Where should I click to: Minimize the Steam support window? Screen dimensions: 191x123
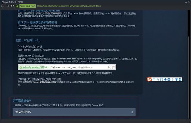point(186,2)
